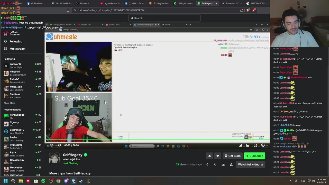The width and height of the screenshot is (329, 185).
Task: Open clock showing 6:27 AM
Action: (x=322, y=181)
